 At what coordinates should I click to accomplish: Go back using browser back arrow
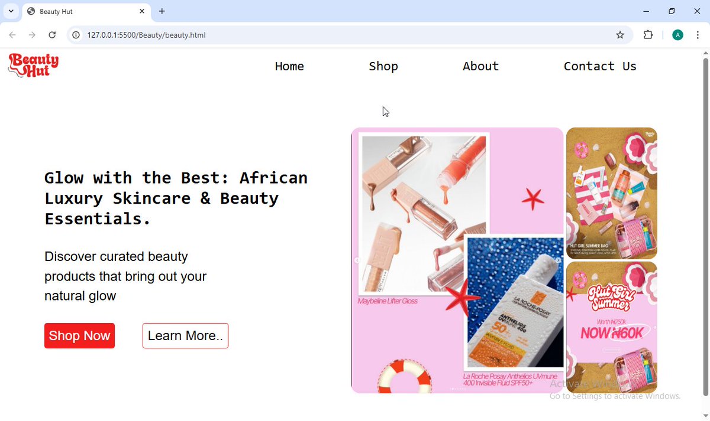[x=12, y=35]
